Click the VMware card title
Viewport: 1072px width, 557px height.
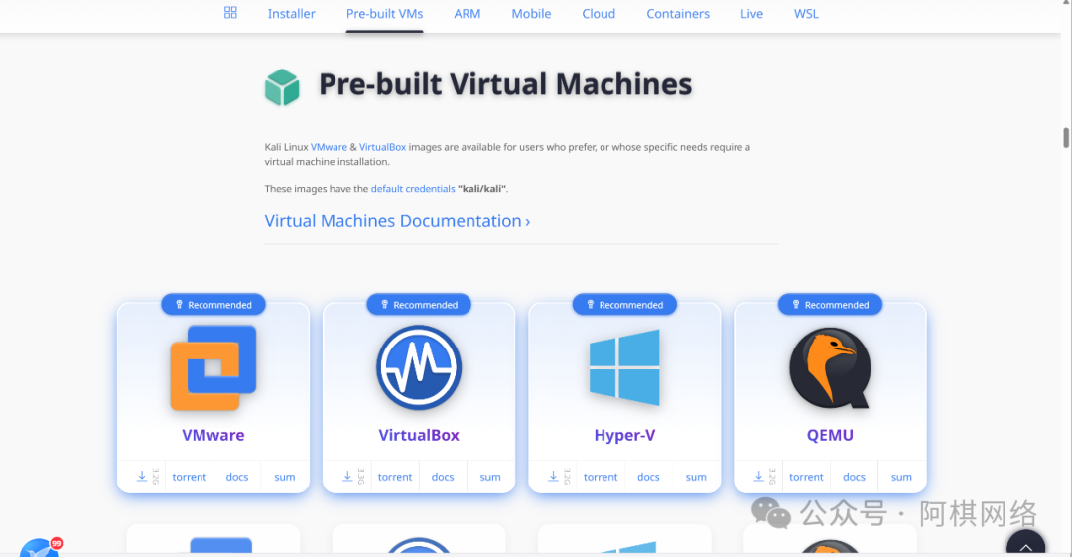(213, 435)
